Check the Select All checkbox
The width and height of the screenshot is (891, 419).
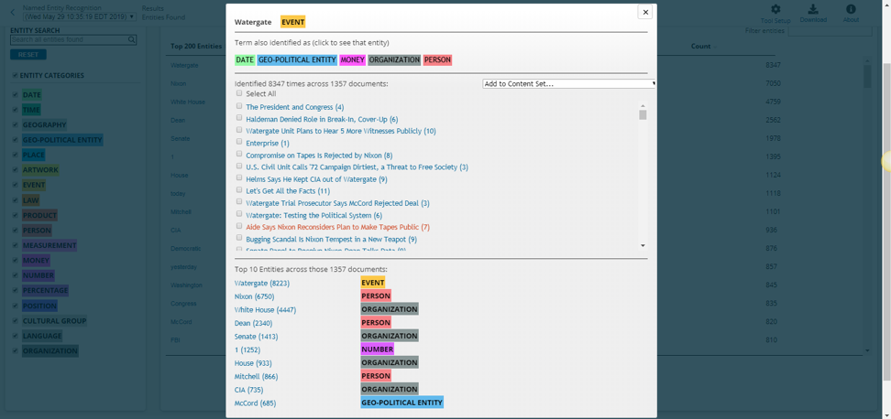[x=239, y=93]
